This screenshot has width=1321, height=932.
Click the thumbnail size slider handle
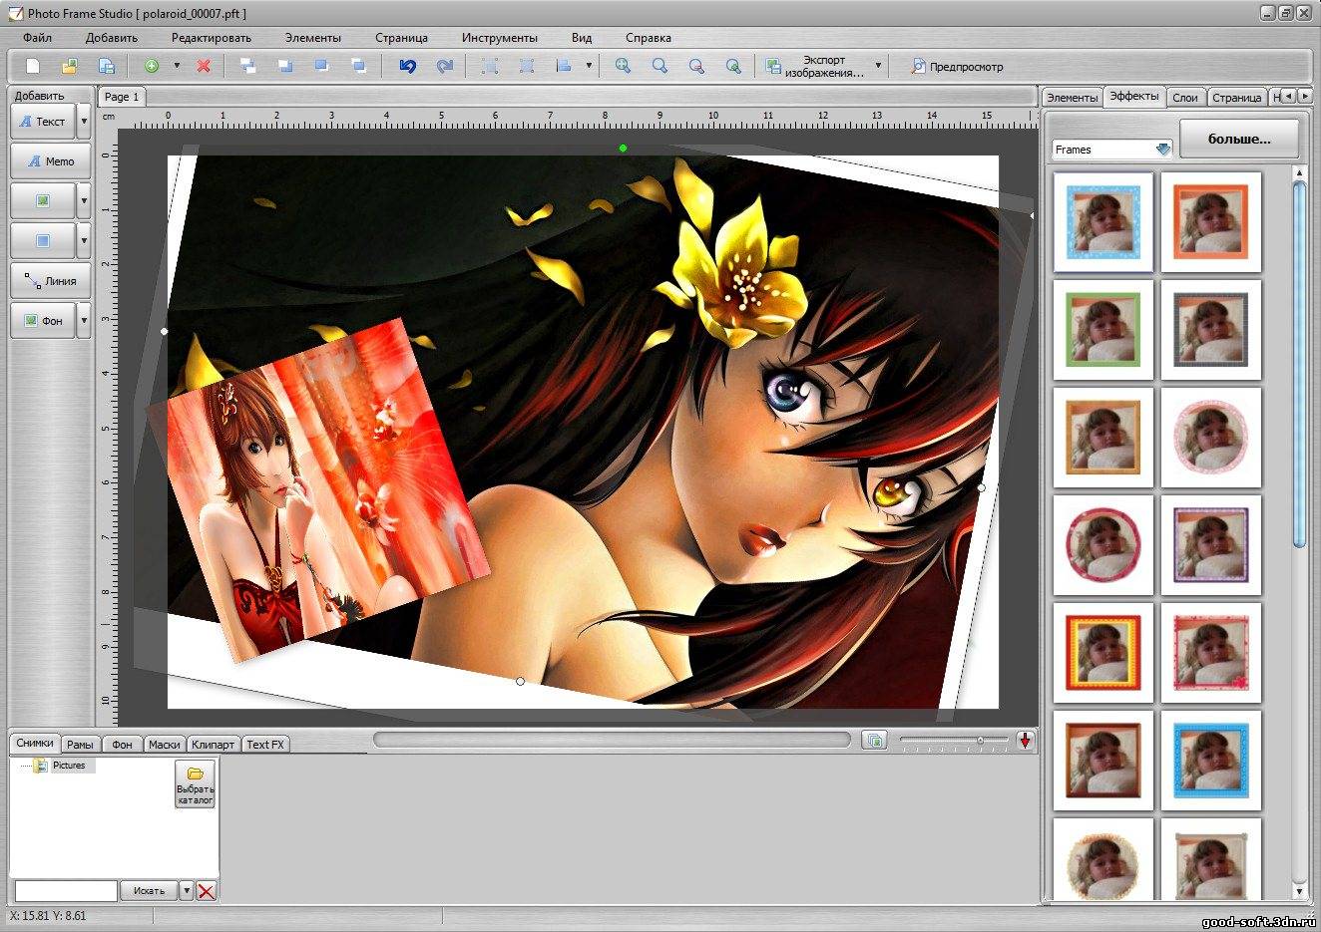click(x=980, y=741)
